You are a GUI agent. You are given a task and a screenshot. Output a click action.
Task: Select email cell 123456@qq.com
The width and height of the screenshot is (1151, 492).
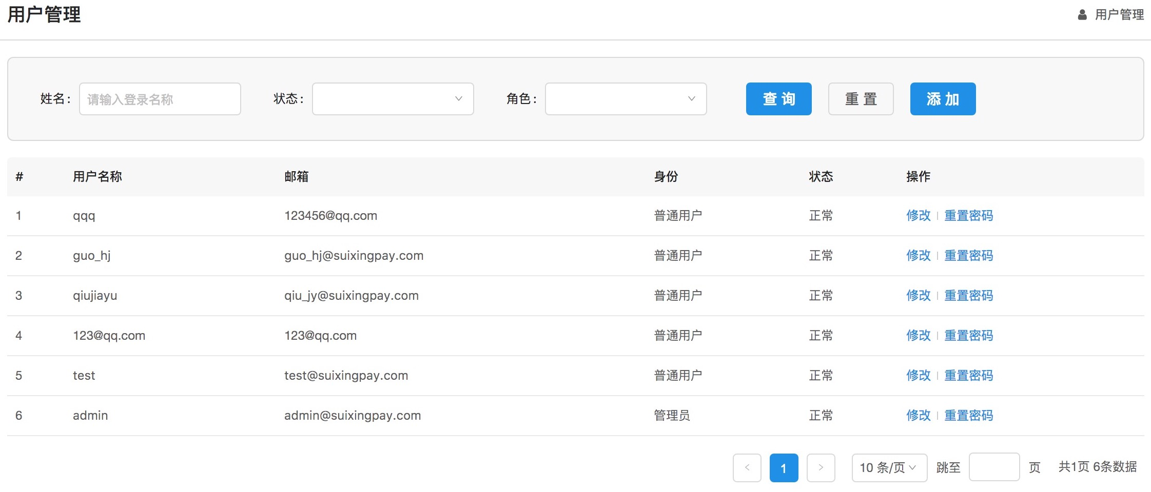pos(331,216)
